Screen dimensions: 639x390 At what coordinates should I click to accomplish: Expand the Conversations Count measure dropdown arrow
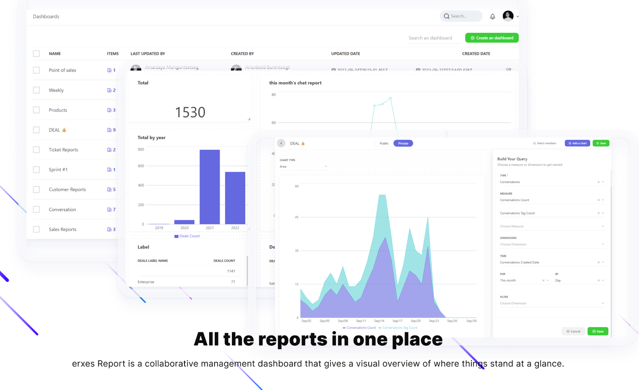pos(603,200)
